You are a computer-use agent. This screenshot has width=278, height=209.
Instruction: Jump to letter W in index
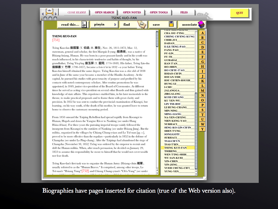202,124
